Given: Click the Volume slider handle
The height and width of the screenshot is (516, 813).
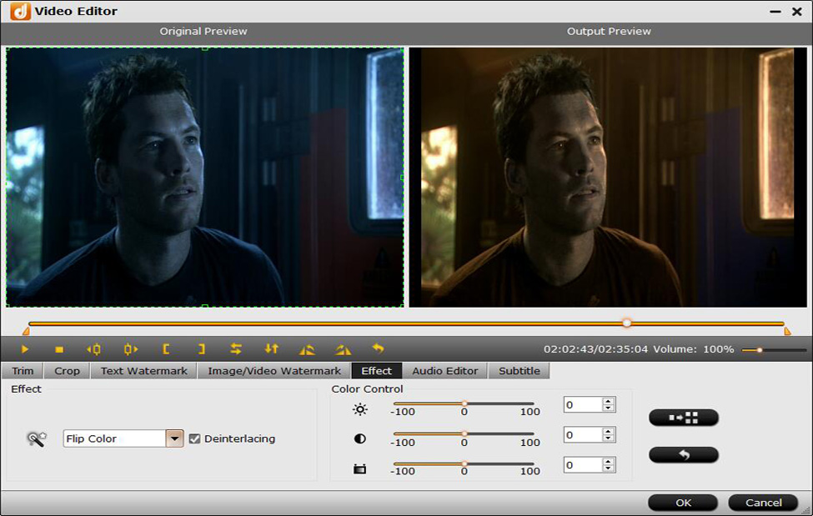Looking at the screenshot, I should point(760,350).
